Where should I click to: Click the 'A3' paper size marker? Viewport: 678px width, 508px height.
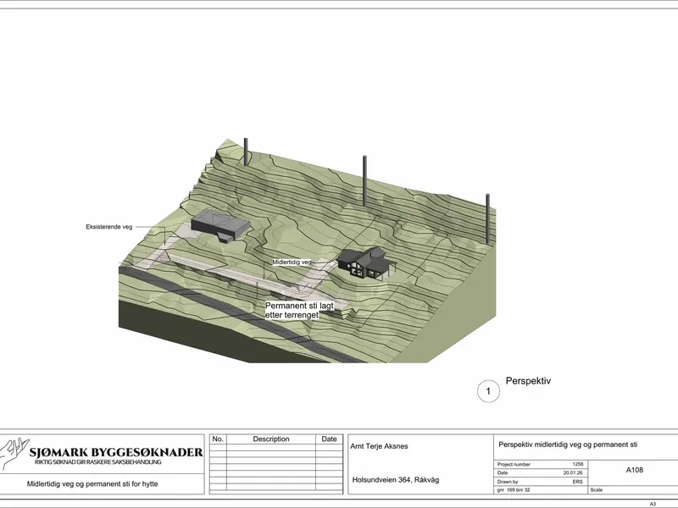[653, 504]
